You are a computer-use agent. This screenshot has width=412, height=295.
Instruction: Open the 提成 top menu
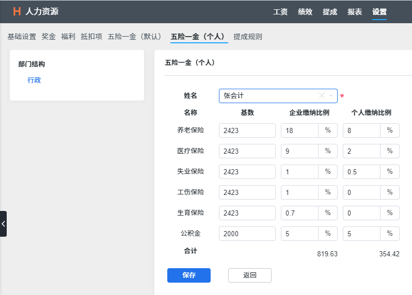(x=330, y=12)
